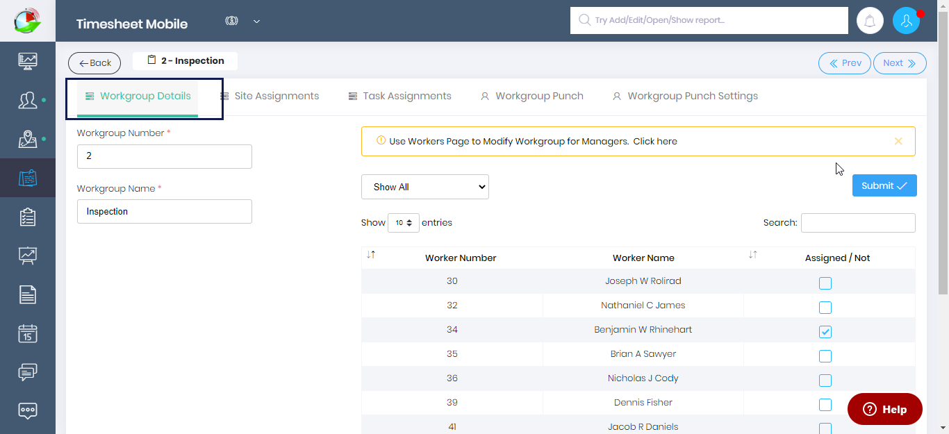The width and height of the screenshot is (949, 434).
Task: Go back using the Back button
Action: click(94, 63)
